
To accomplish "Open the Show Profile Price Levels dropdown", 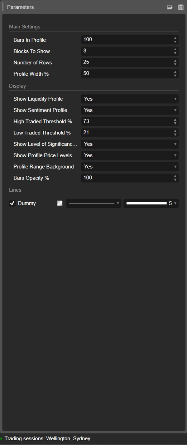I will [175, 155].
